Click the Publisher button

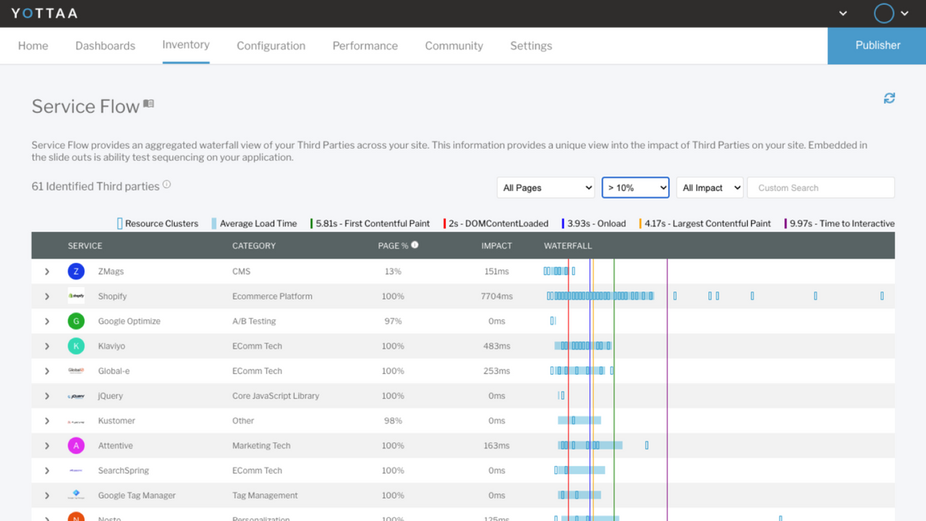coord(877,46)
